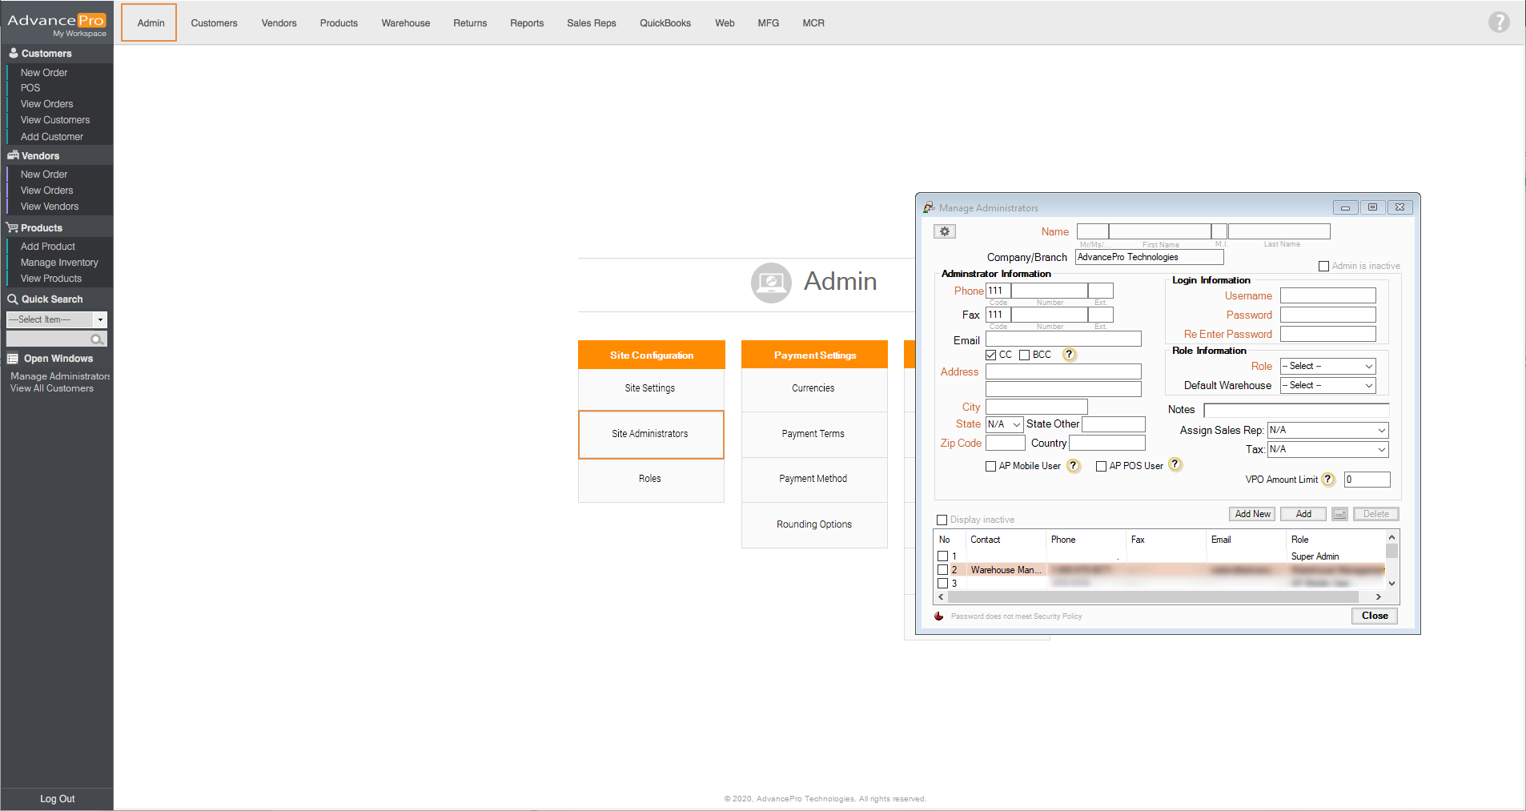Viewport: 1526px width, 811px height.
Task: Click the Quick Search magnifier icon
Action: 97,339
